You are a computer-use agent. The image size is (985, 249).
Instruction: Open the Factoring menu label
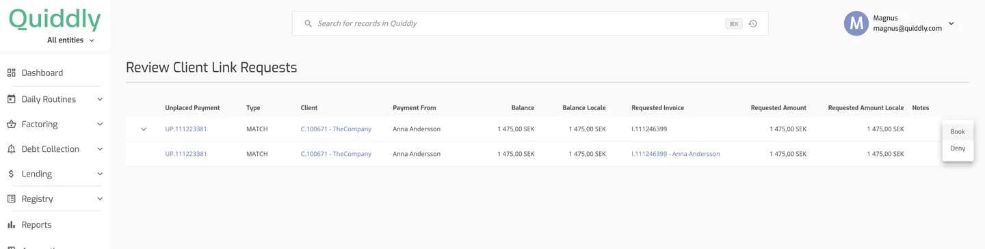pyautogui.click(x=40, y=124)
